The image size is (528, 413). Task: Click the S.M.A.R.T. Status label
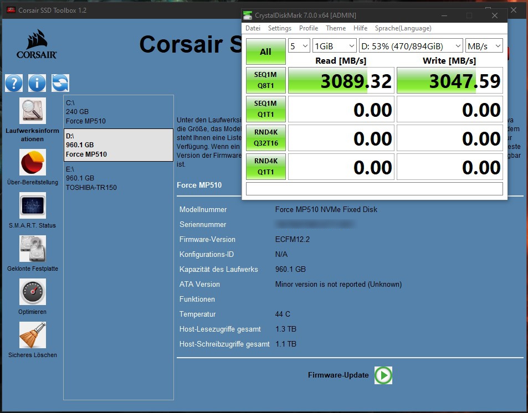32,225
